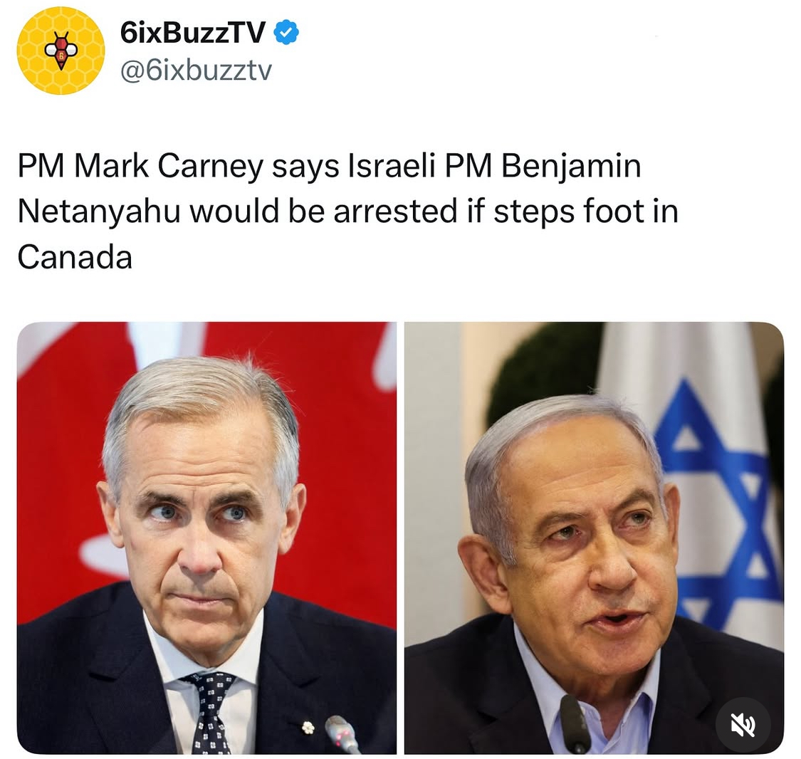Click 'Netanyahu' in the tweet text
The height and width of the screenshot is (759, 801).
(99, 211)
